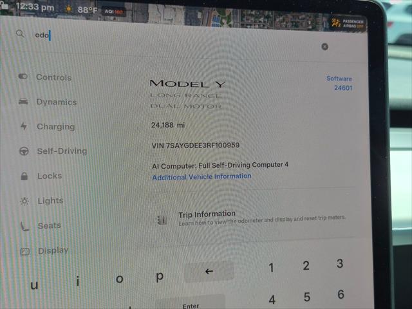Open the Locks menu

pos(50,176)
